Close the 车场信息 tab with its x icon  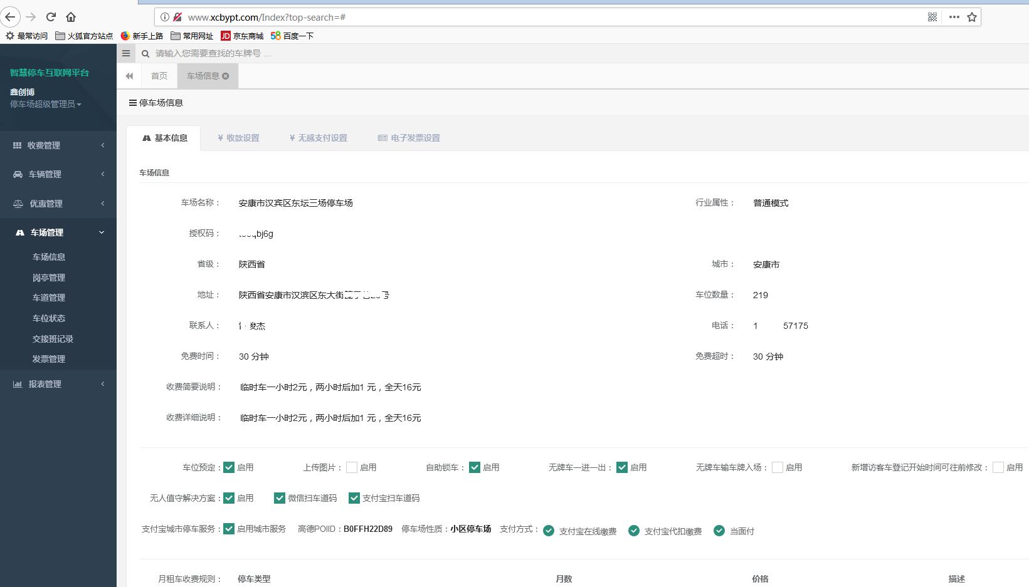coord(226,76)
